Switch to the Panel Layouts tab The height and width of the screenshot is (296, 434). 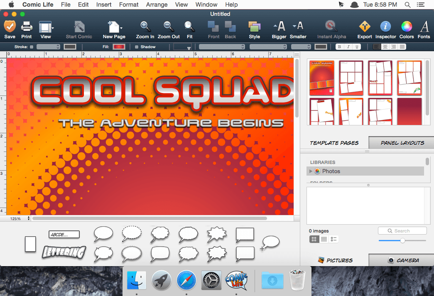pos(402,143)
